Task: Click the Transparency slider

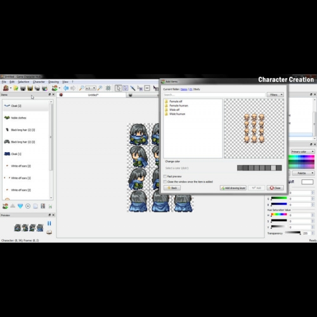Action: [x=293, y=233]
